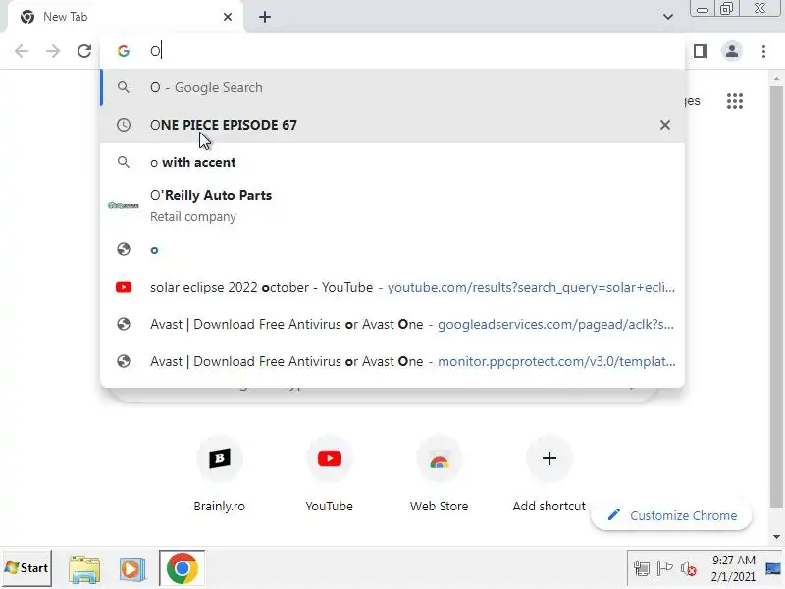
Task: Expand the tab search chevron
Action: [668, 17]
